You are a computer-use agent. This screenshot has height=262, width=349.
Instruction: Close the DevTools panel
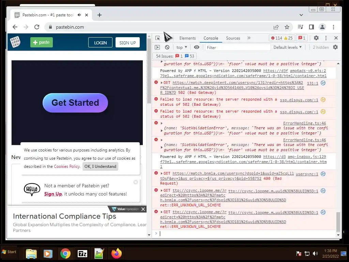click(336, 38)
